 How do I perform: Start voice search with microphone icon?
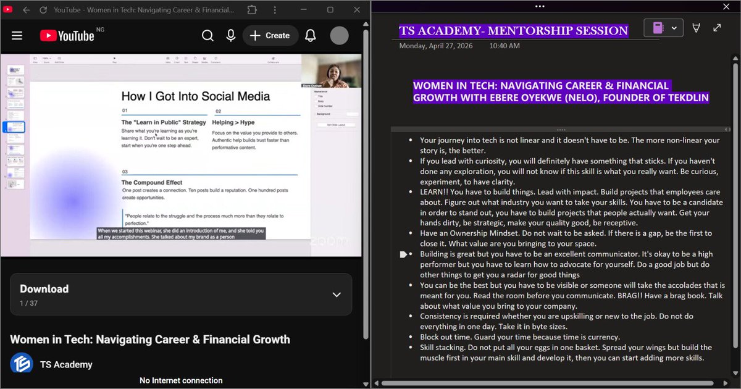coord(231,36)
